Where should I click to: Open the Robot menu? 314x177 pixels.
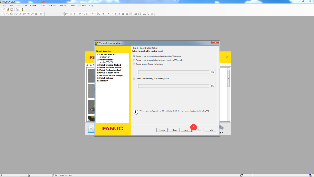point(33,6)
